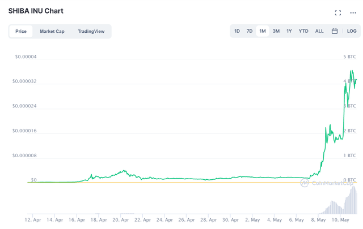Click the 4. May date label
The width and height of the screenshot is (363, 229).
tap(275, 220)
